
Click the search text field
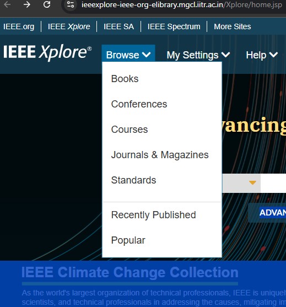click(x=273, y=183)
